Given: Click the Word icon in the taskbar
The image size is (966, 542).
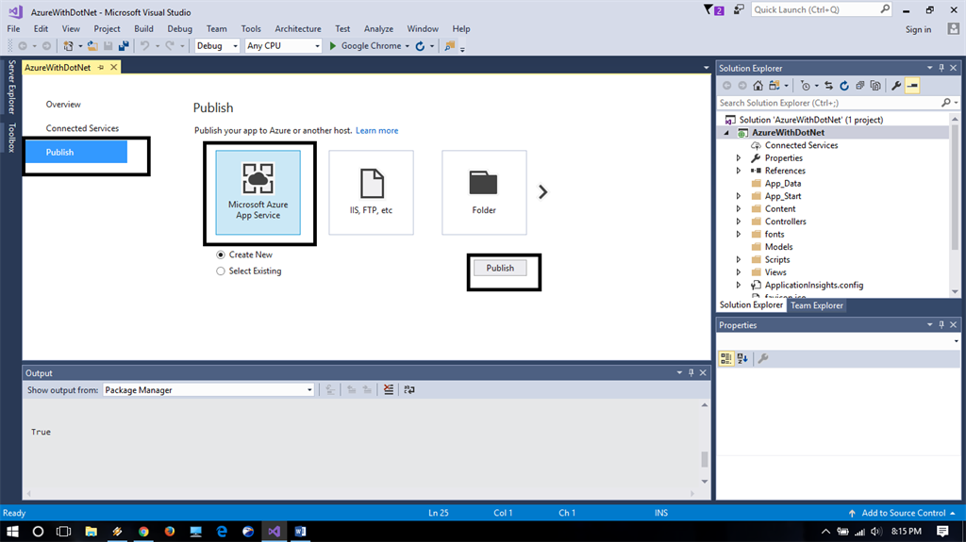Looking at the screenshot, I should [x=300, y=532].
